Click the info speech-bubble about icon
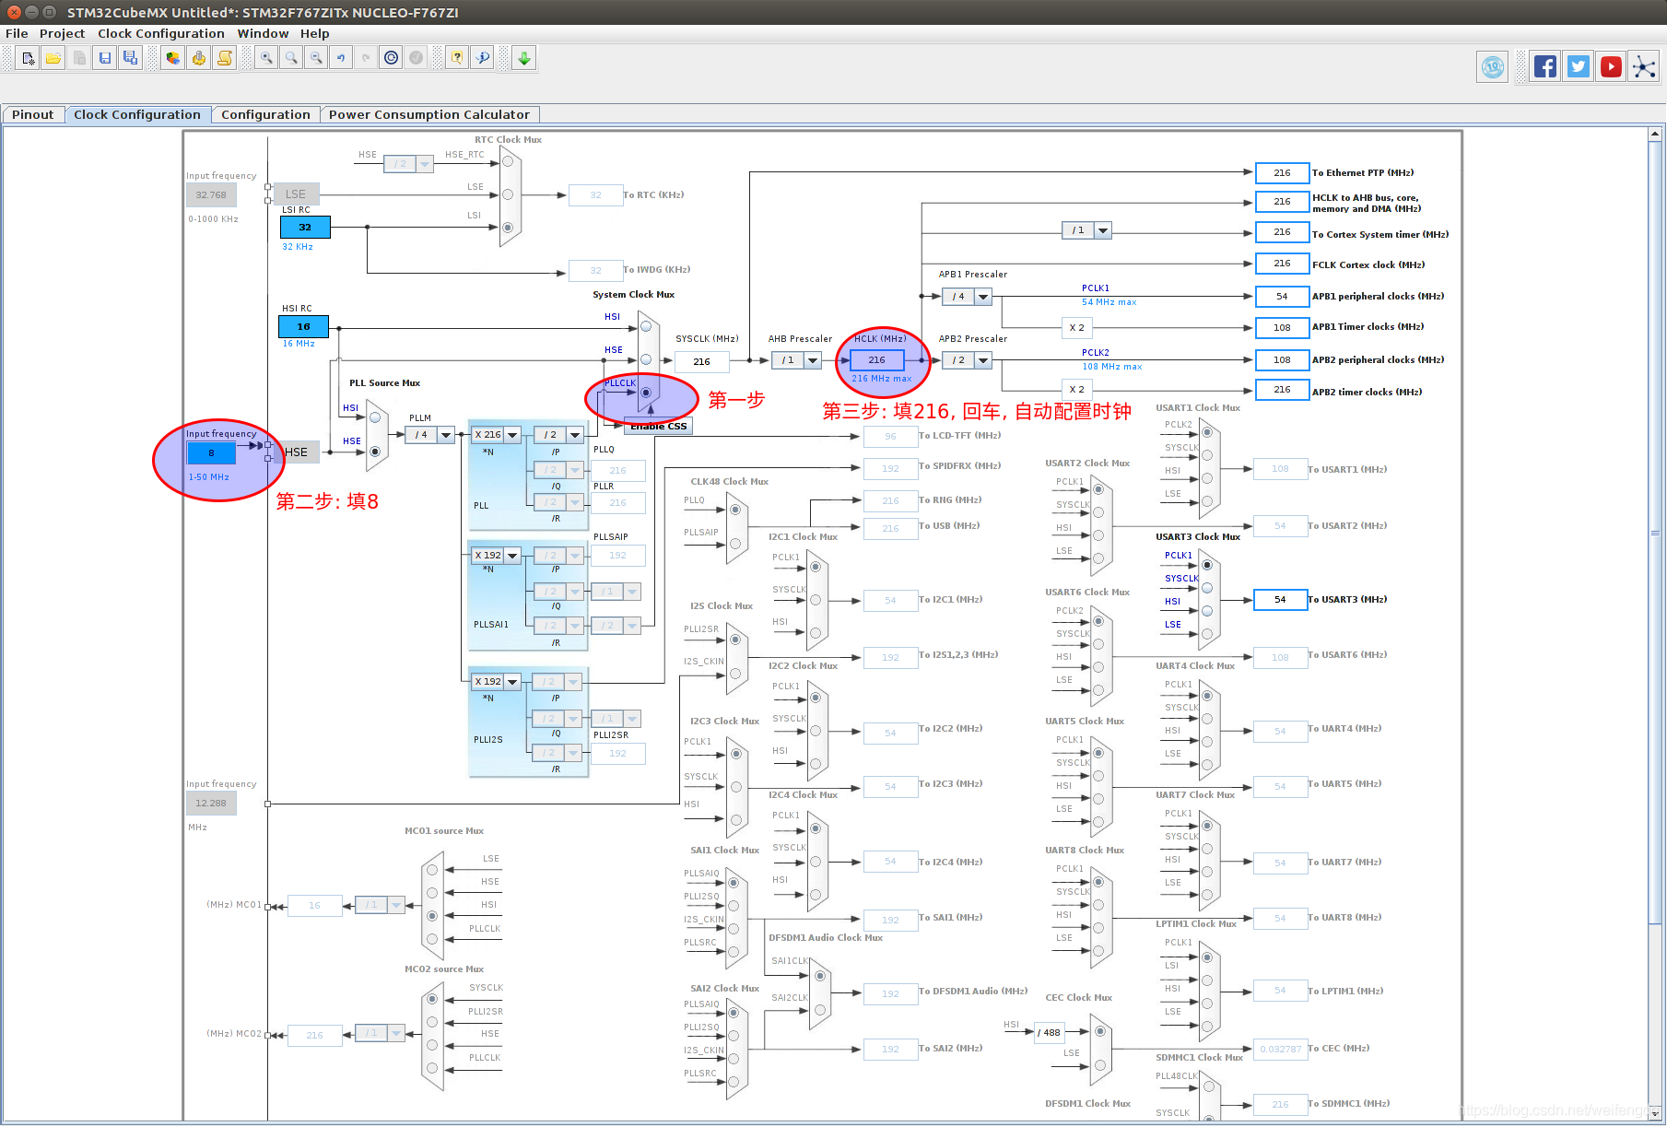This screenshot has width=1667, height=1127. (482, 58)
